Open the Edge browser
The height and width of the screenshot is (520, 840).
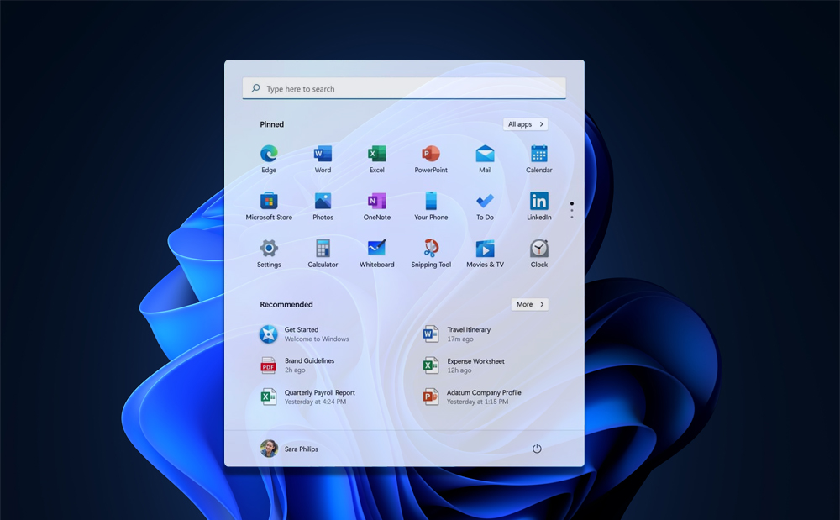(269, 159)
